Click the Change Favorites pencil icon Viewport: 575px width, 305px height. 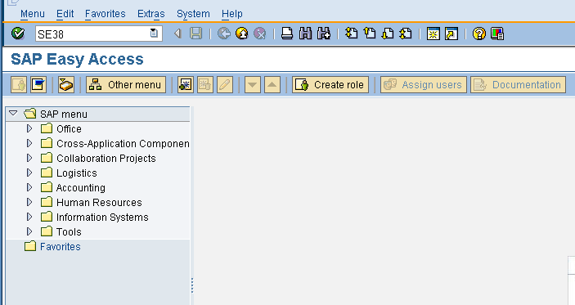pos(225,85)
